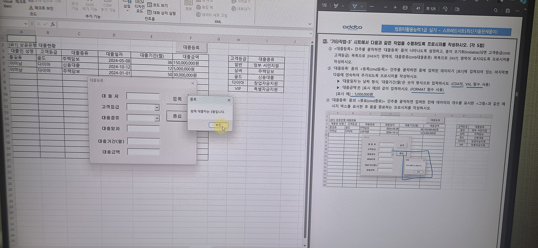Confirm formula entry with the check icon
538x248 pixels.
[45, 24]
